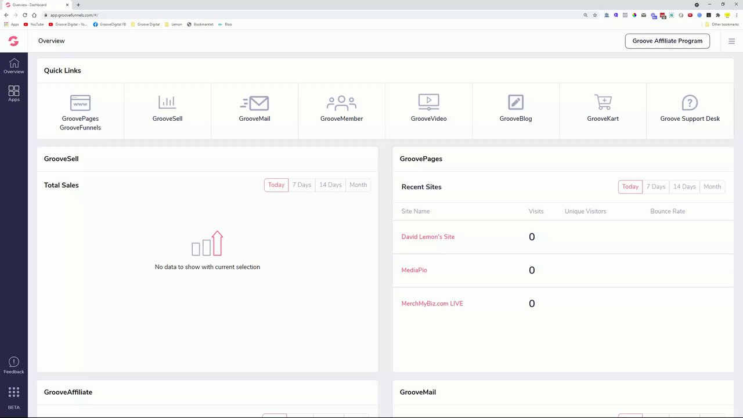Select 14 Days in Recent Sites range
Screen dimensions: 743x418
(684, 187)
